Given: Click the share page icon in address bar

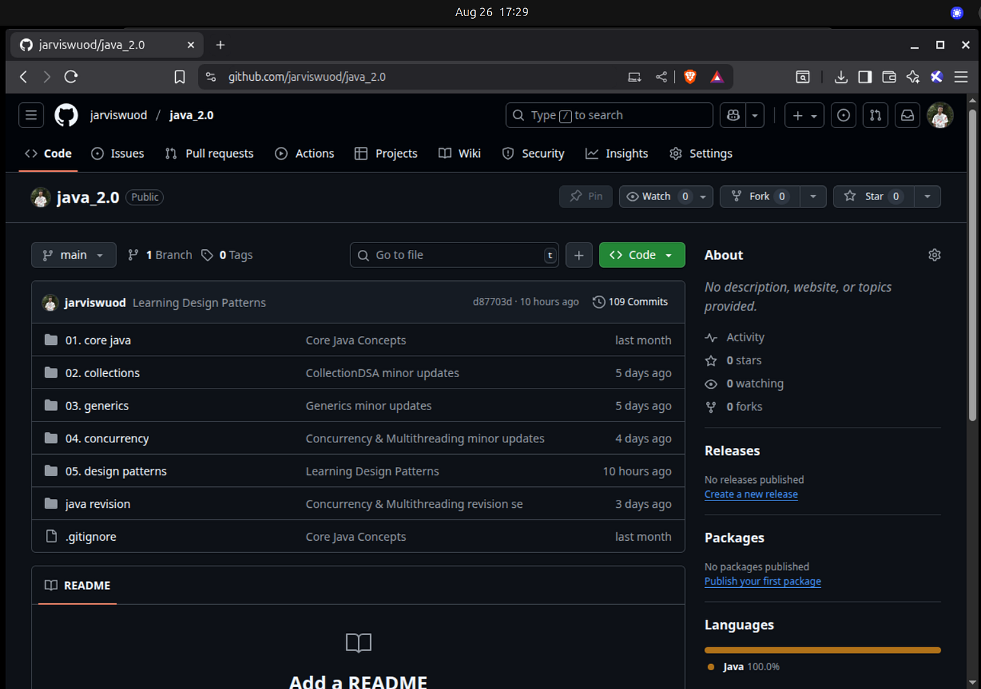Looking at the screenshot, I should coord(662,77).
